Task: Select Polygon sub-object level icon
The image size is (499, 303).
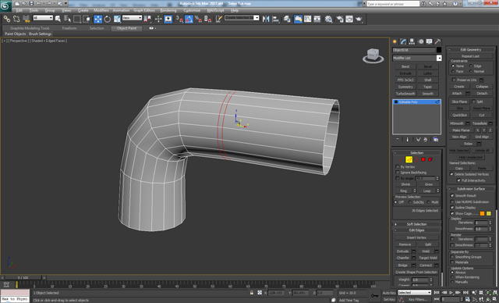Action: tap(423, 159)
